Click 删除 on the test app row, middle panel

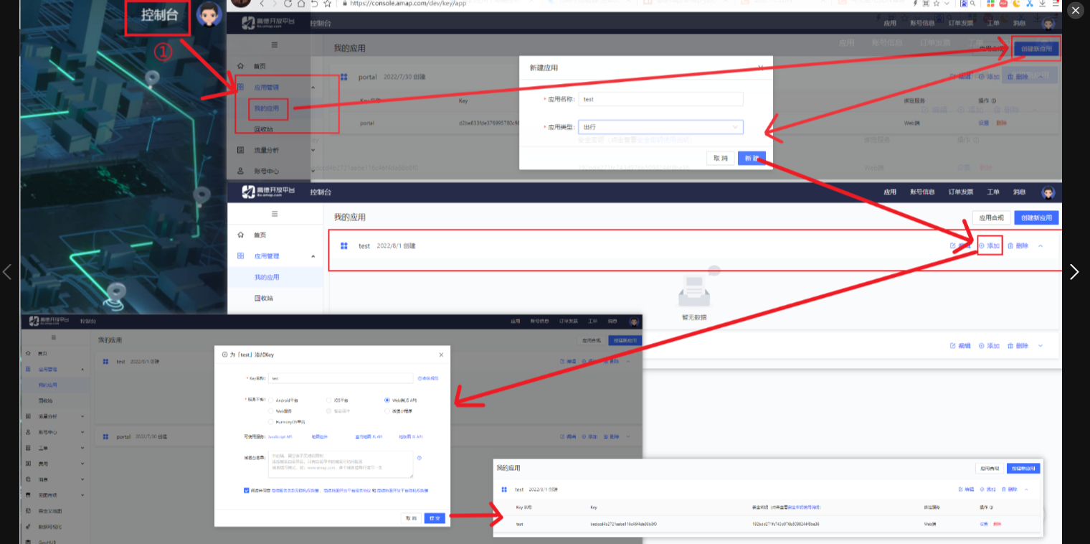[x=1018, y=246]
